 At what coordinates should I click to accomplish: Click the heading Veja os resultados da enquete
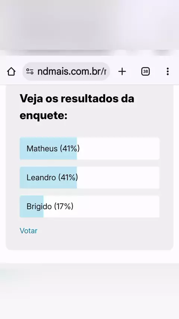[77, 107]
